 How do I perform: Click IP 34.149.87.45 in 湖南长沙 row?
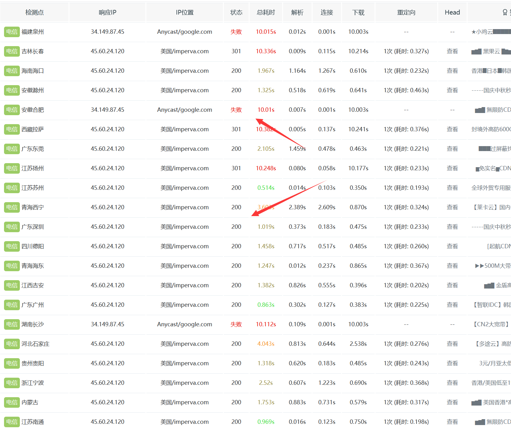[x=107, y=324]
